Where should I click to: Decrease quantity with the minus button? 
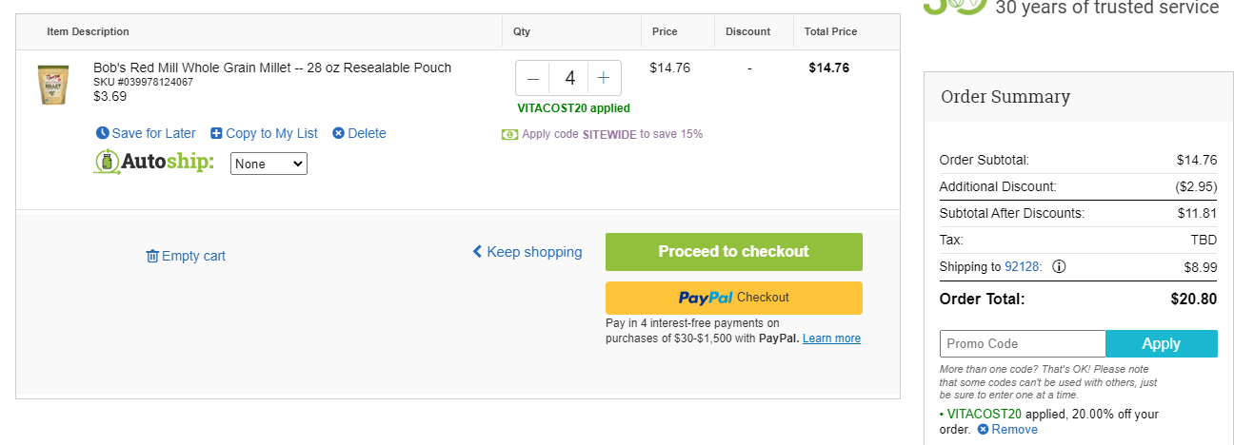(x=533, y=78)
